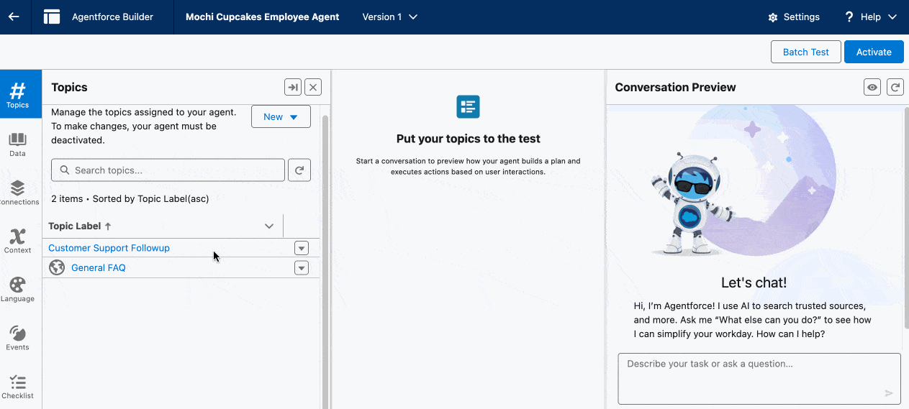Open Topic Label column options chevron

point(269,226)
